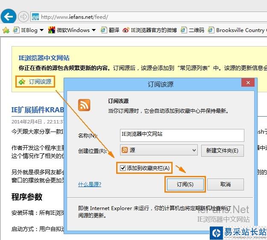This screenshot has height=240, width=267.
Task: Click the grey Forward arrow button
Action: pyautogui.click(x=23, y=17)
